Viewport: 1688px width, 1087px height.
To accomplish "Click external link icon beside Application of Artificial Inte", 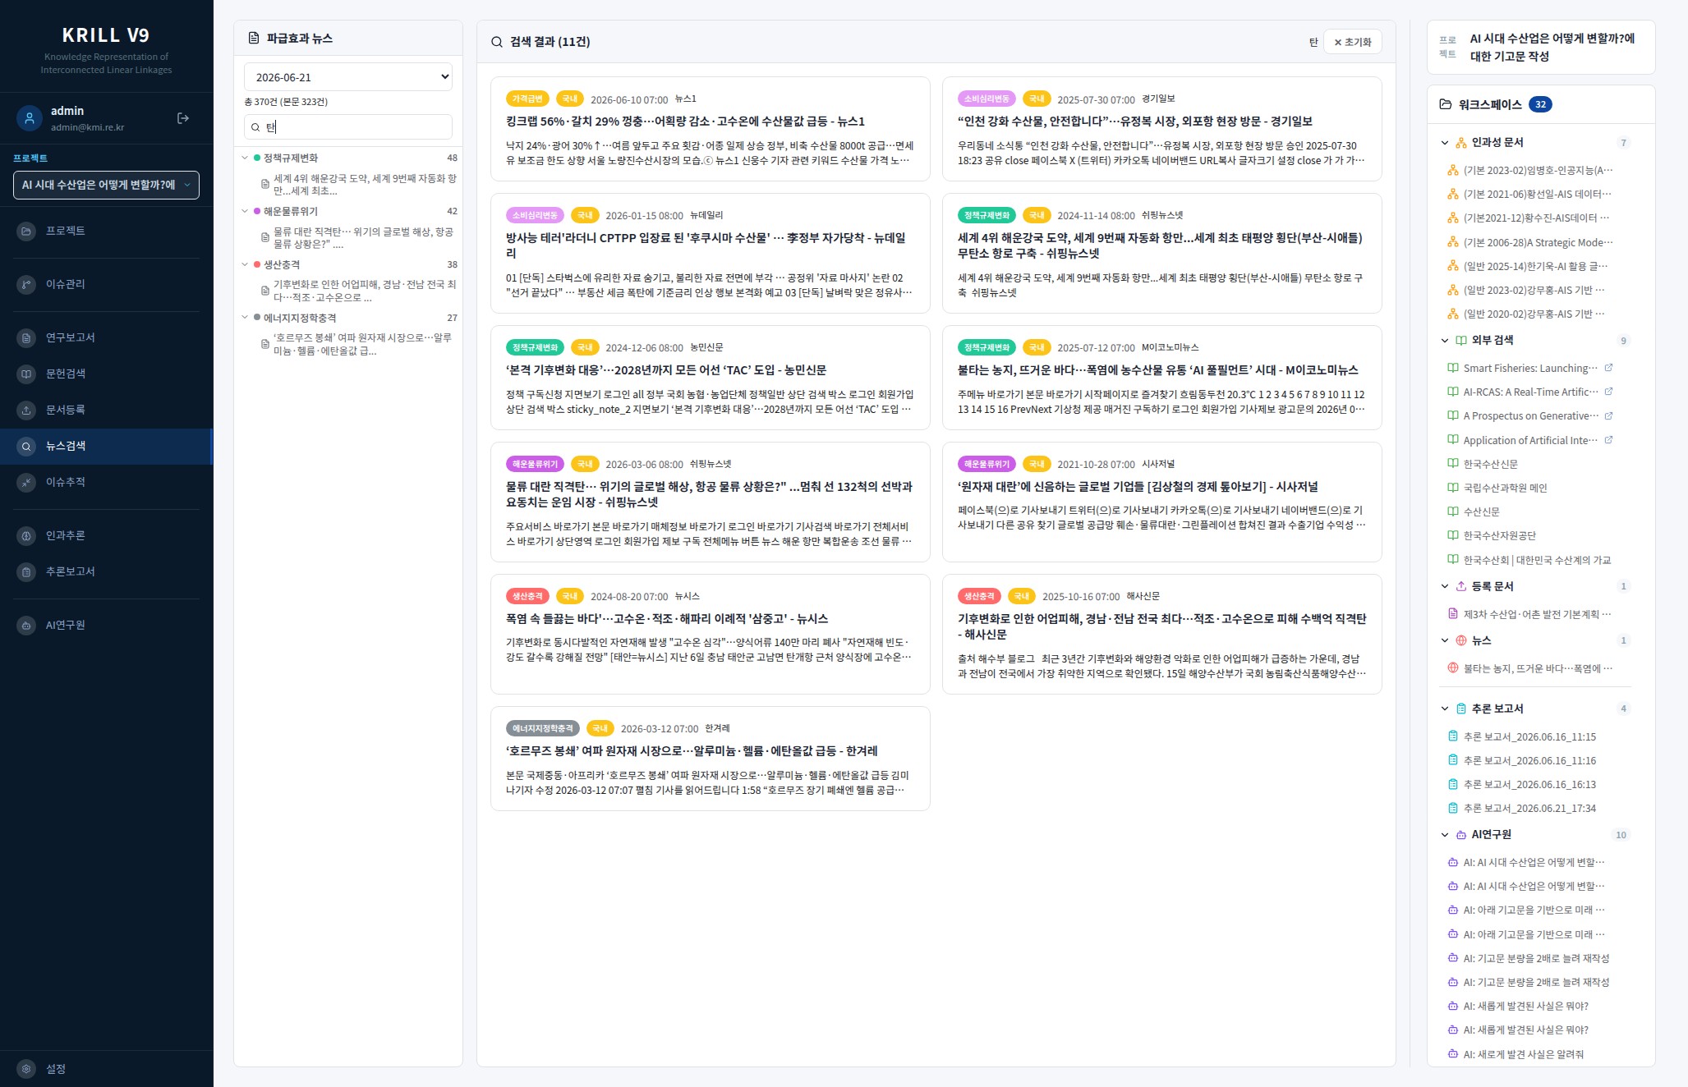I will 1608,440.
